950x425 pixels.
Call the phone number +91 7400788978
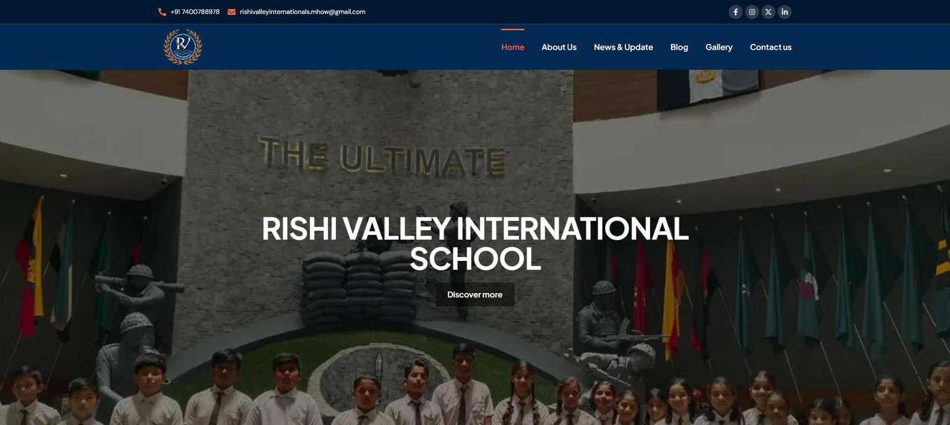click(x=195, y=12)
